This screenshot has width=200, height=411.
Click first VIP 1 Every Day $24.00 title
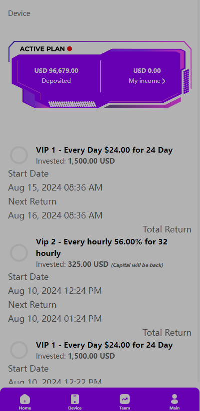(x=104, y=150)
